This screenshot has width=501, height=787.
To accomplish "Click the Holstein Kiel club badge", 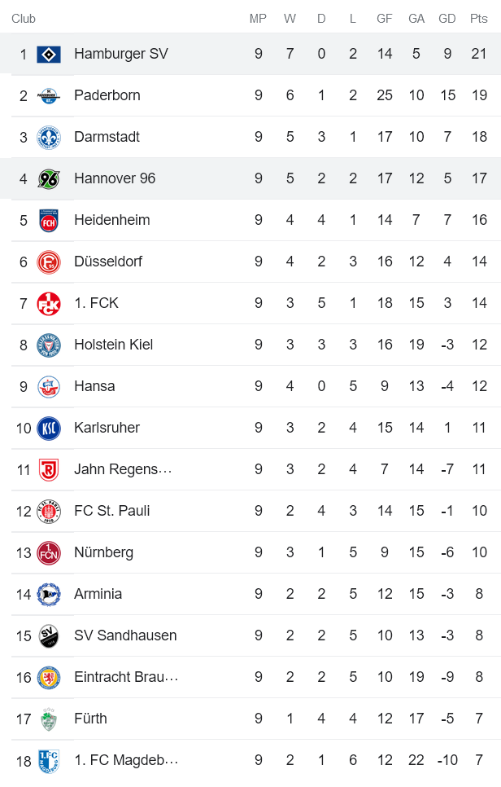I will 49,345.
